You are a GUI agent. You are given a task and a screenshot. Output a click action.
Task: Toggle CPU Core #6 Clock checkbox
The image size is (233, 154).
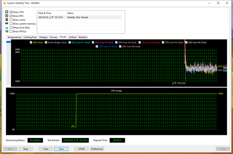[186, 42]
